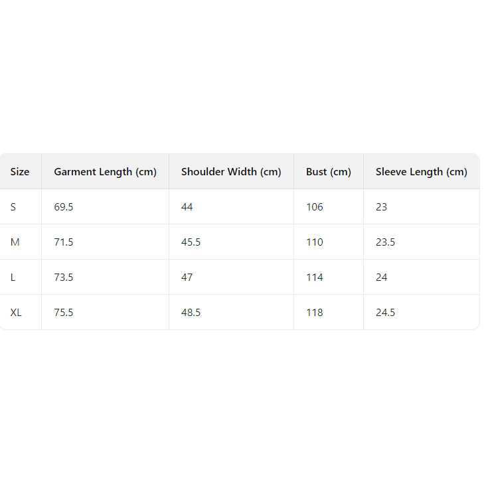
Task: Select shoulder width value 48.5
Action: pyautogui.click(x=191, y=313)
